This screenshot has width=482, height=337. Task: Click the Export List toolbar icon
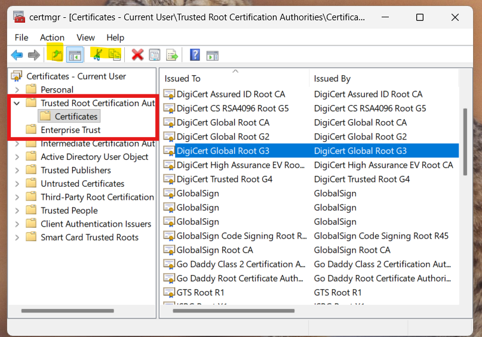172,55
